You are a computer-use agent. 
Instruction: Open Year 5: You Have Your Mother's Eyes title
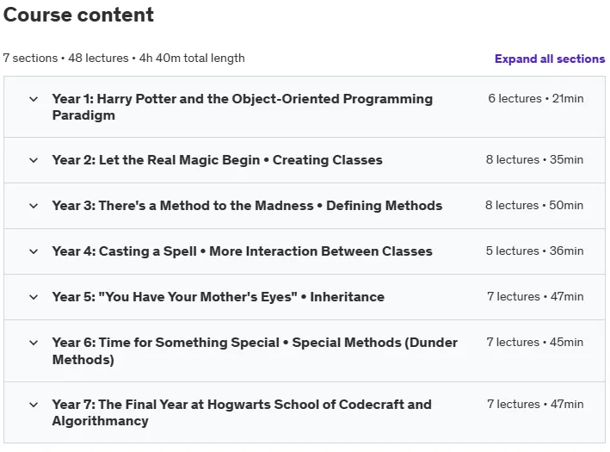219,297
